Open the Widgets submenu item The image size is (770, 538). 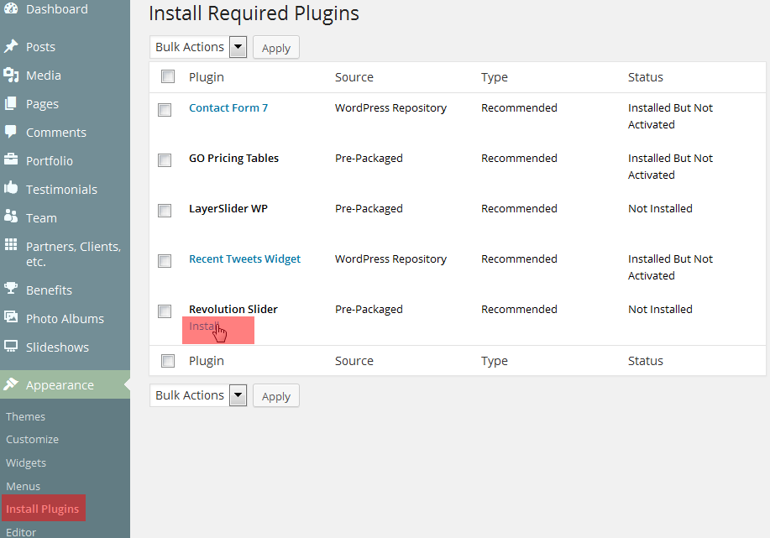click(x=26, y=462)
